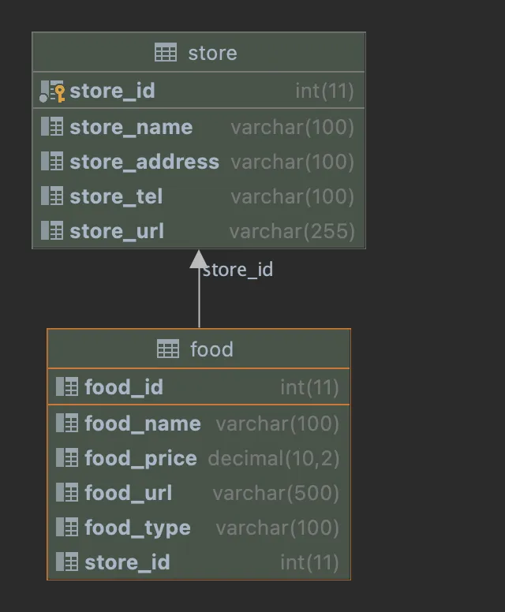Click the varchar(255) type of store_url

(x=292, y=231)
